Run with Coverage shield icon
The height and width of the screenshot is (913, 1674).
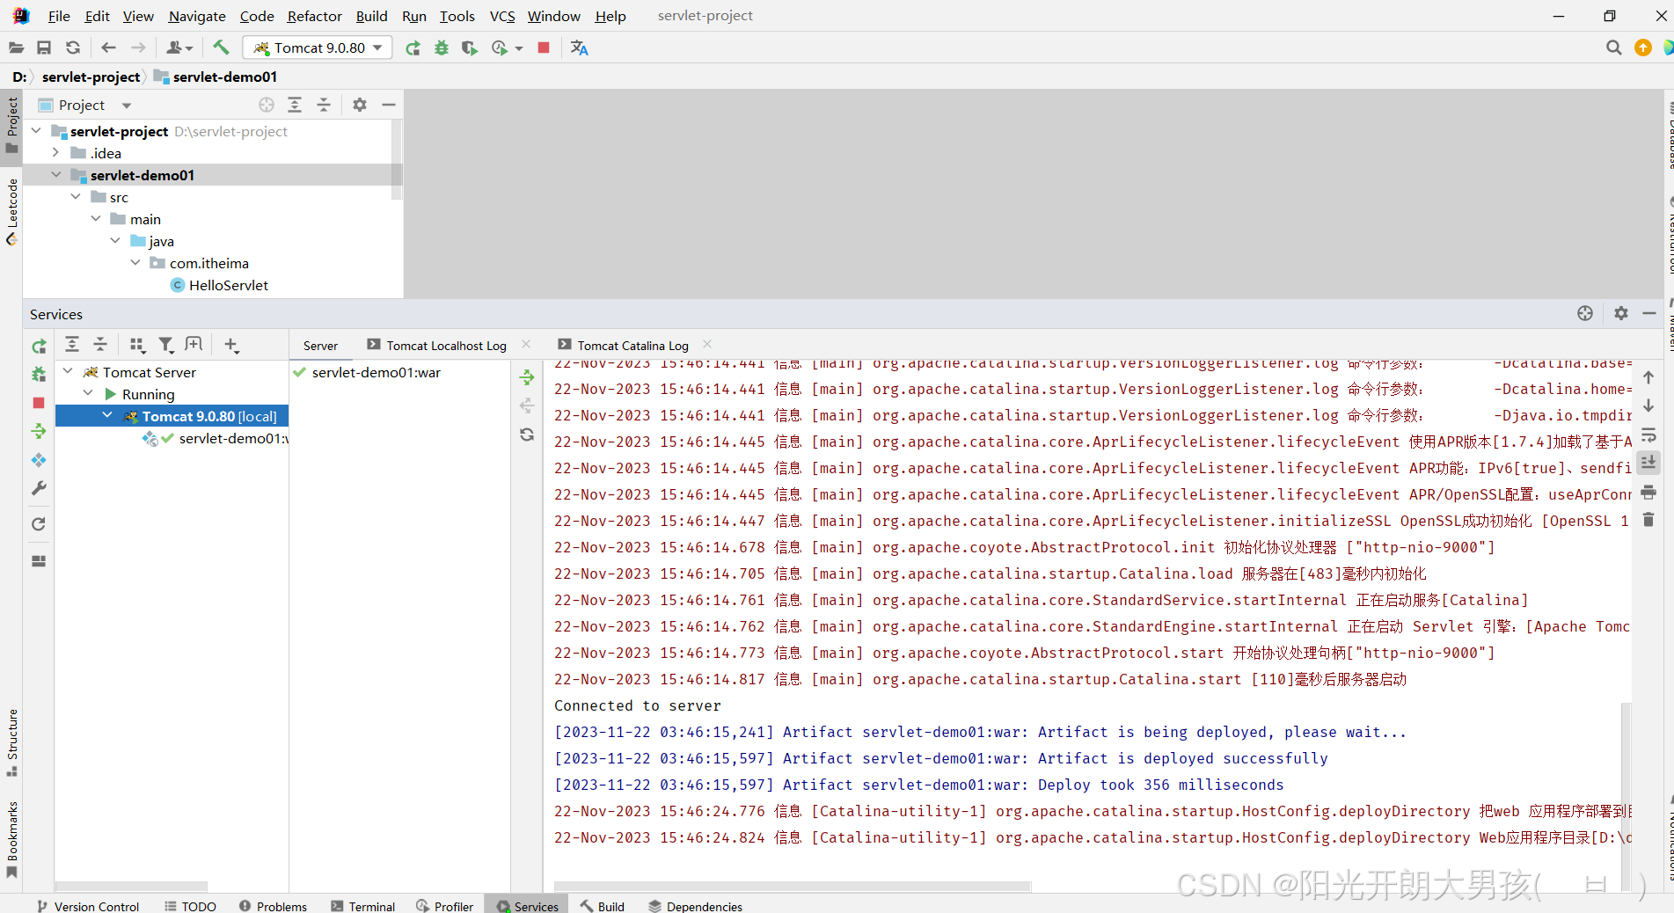click(470, 47)
